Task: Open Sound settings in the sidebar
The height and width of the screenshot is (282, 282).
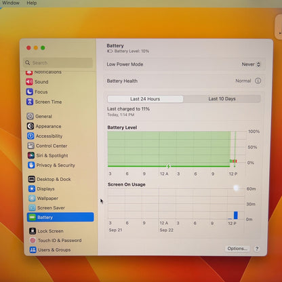Action: (x=37, y=82)
